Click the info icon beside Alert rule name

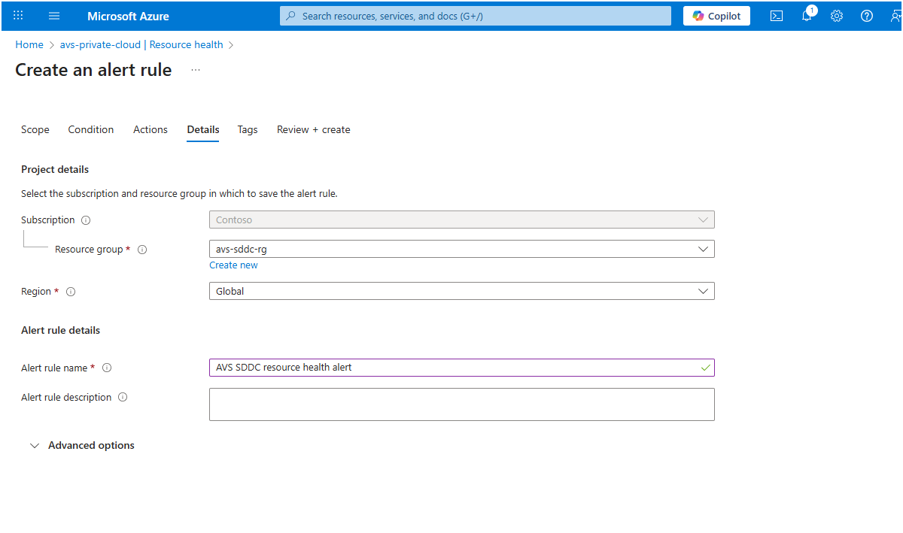tap(107, 368)
